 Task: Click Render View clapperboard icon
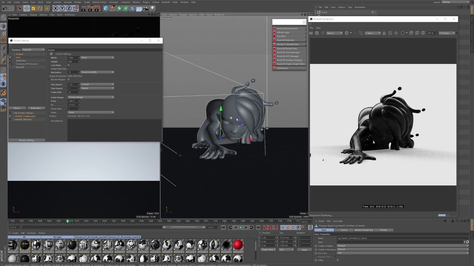click(x=84, y=8)
